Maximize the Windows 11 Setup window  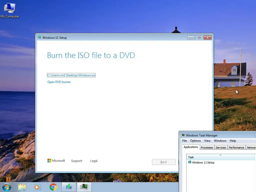point(199,38)
